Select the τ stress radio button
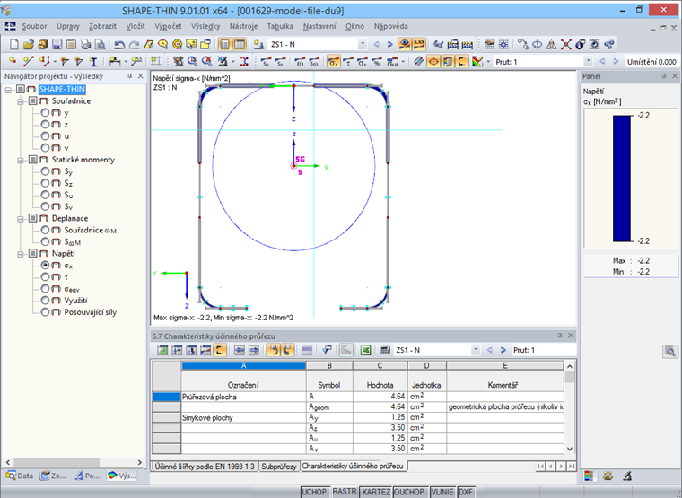The image size is (682, 498). (46, 278)
